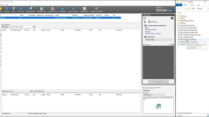Click in the Filter input field
Screen dimensions: 209x117
pos(26,27)
